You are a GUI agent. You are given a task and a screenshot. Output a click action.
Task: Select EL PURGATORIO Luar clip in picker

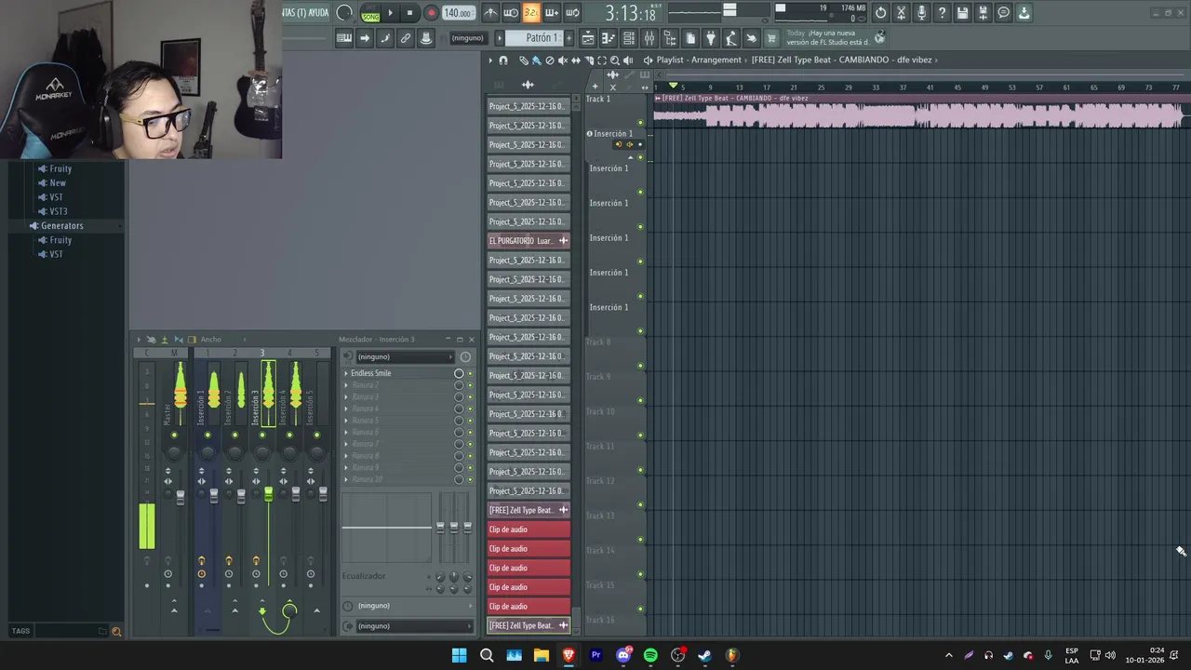coord(529,240)
